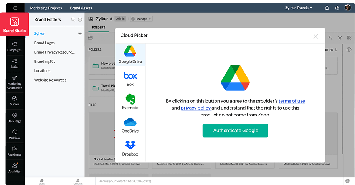The width and height of the screenshot is (355, 185).
Task: Click the Admin badge
Action: pos(120,19)
